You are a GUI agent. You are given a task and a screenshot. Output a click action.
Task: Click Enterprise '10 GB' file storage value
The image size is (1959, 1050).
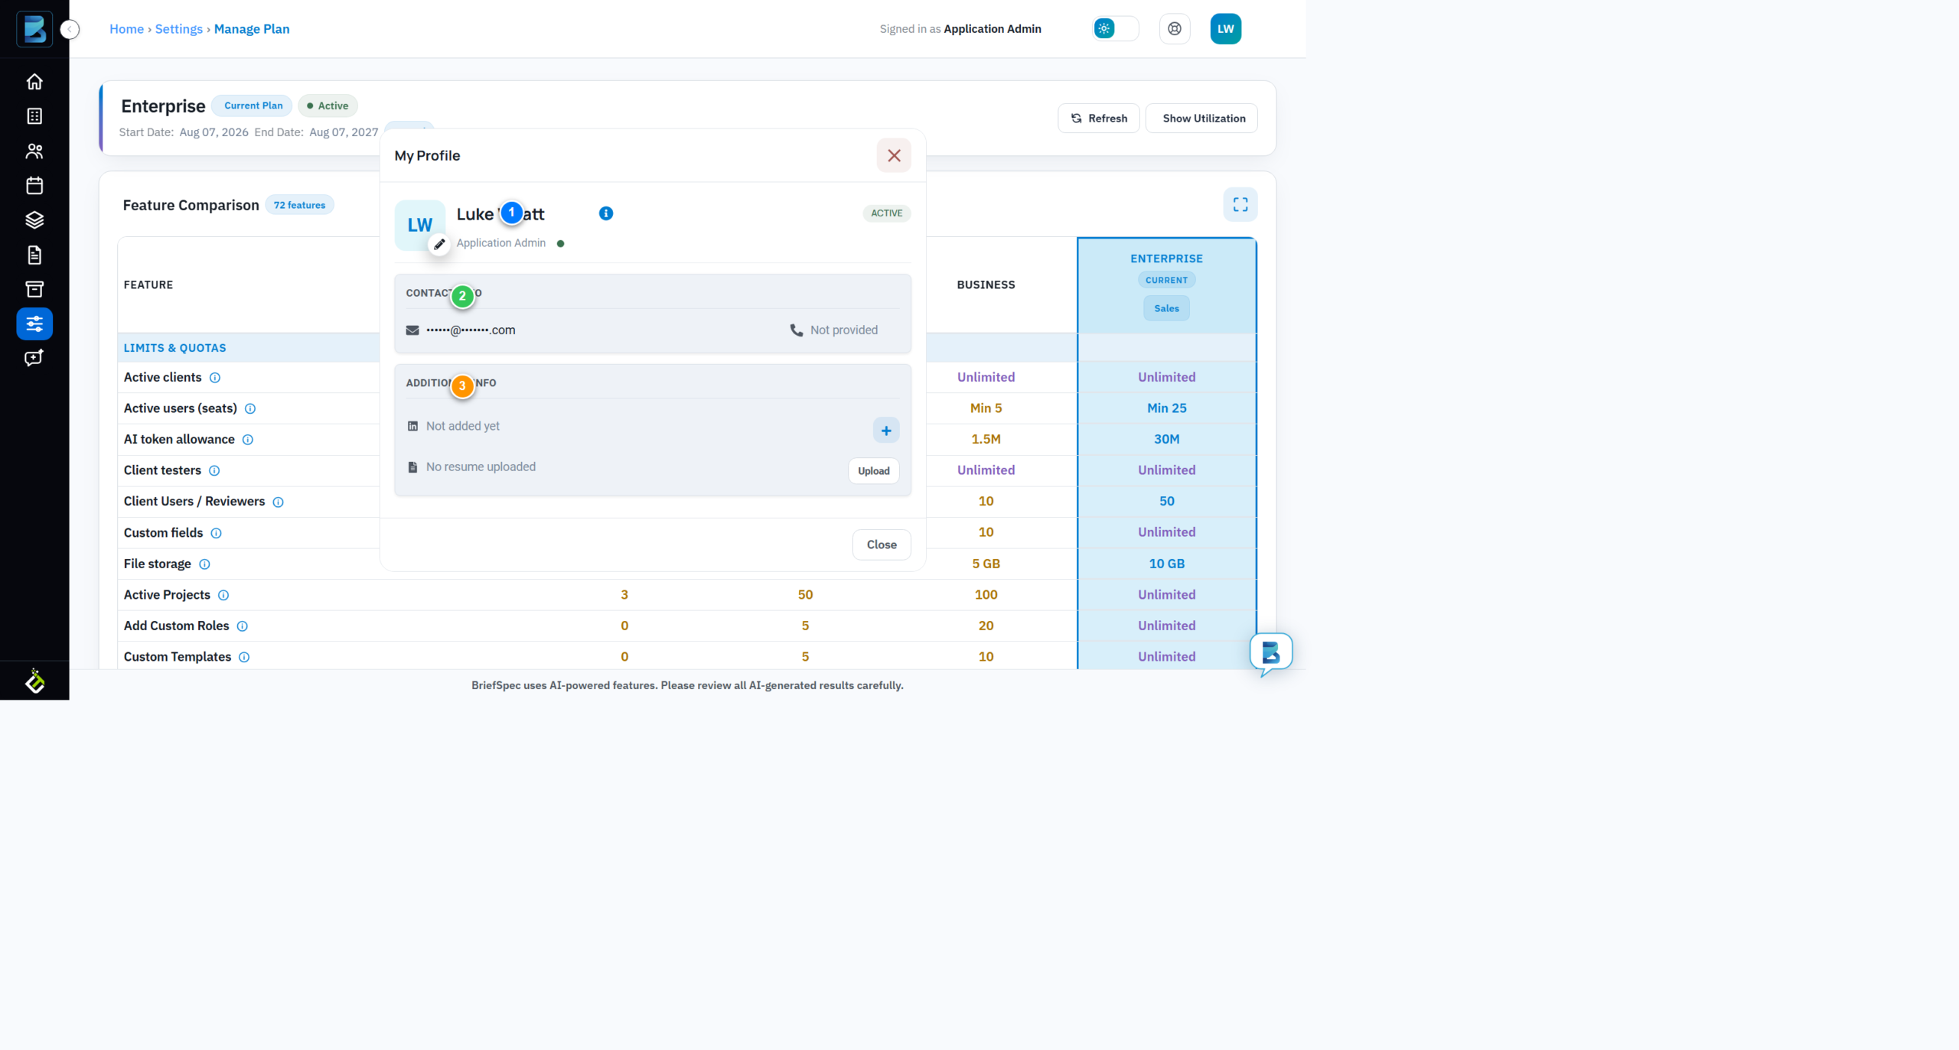coord(1166,564)
